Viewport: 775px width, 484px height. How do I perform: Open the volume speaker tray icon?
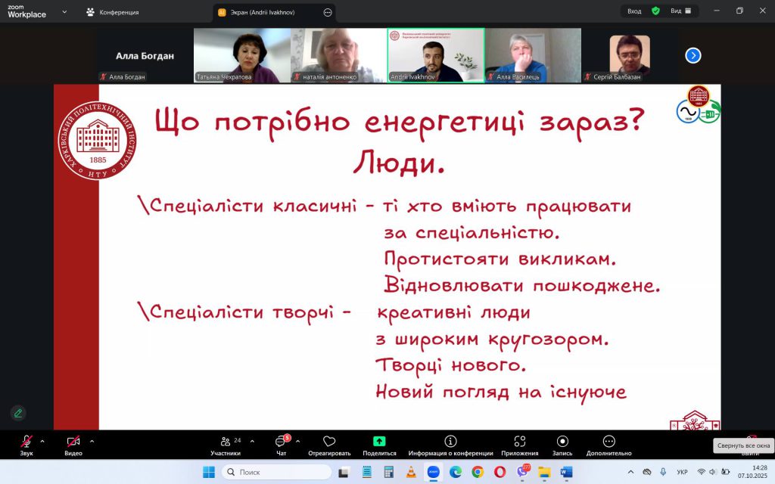click(713, 472)
